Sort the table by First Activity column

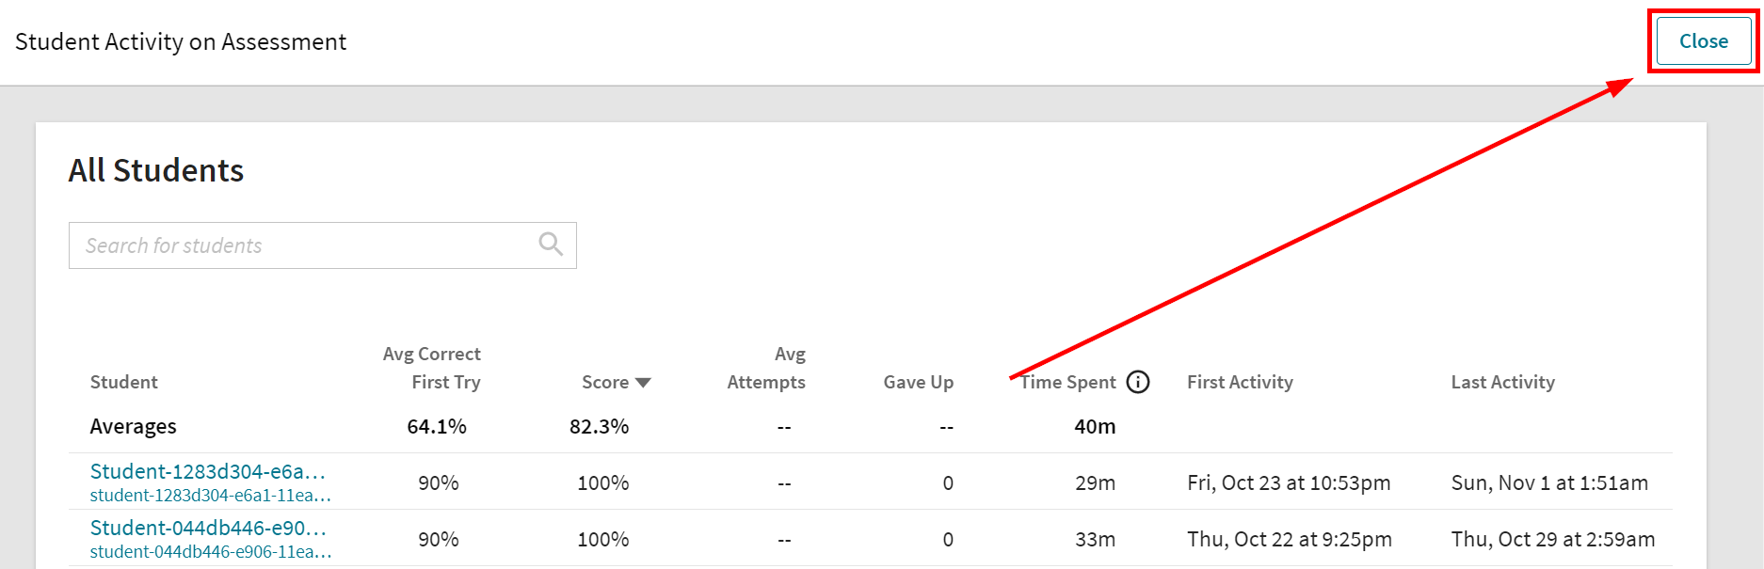pos(1240,382)
